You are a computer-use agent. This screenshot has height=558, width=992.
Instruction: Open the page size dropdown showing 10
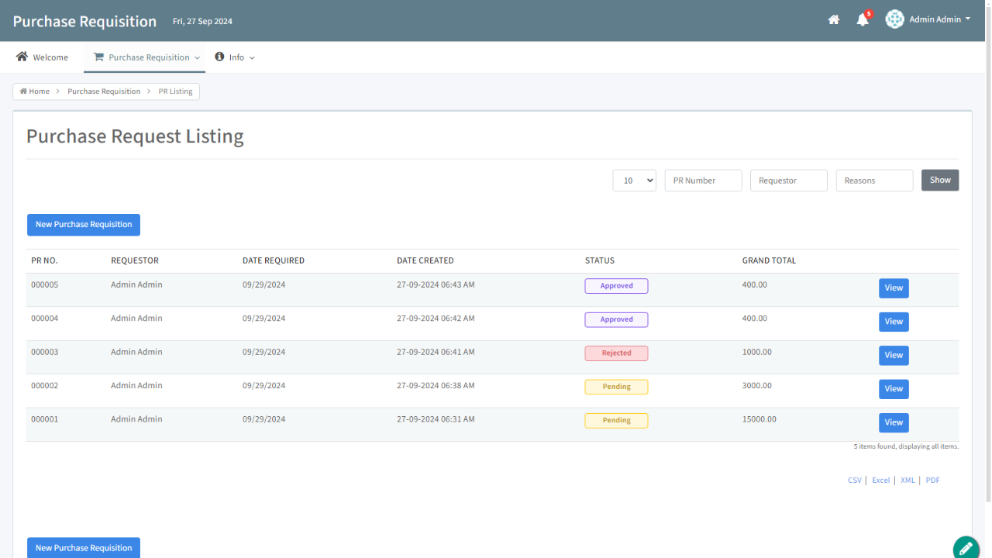634,181
